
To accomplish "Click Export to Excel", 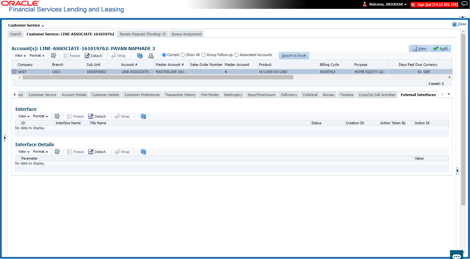I will coord(294,55).
